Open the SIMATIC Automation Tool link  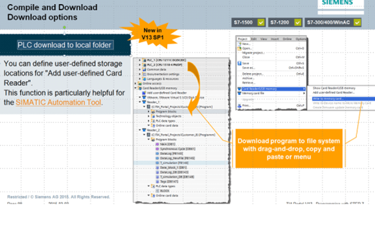pos(58,102)
